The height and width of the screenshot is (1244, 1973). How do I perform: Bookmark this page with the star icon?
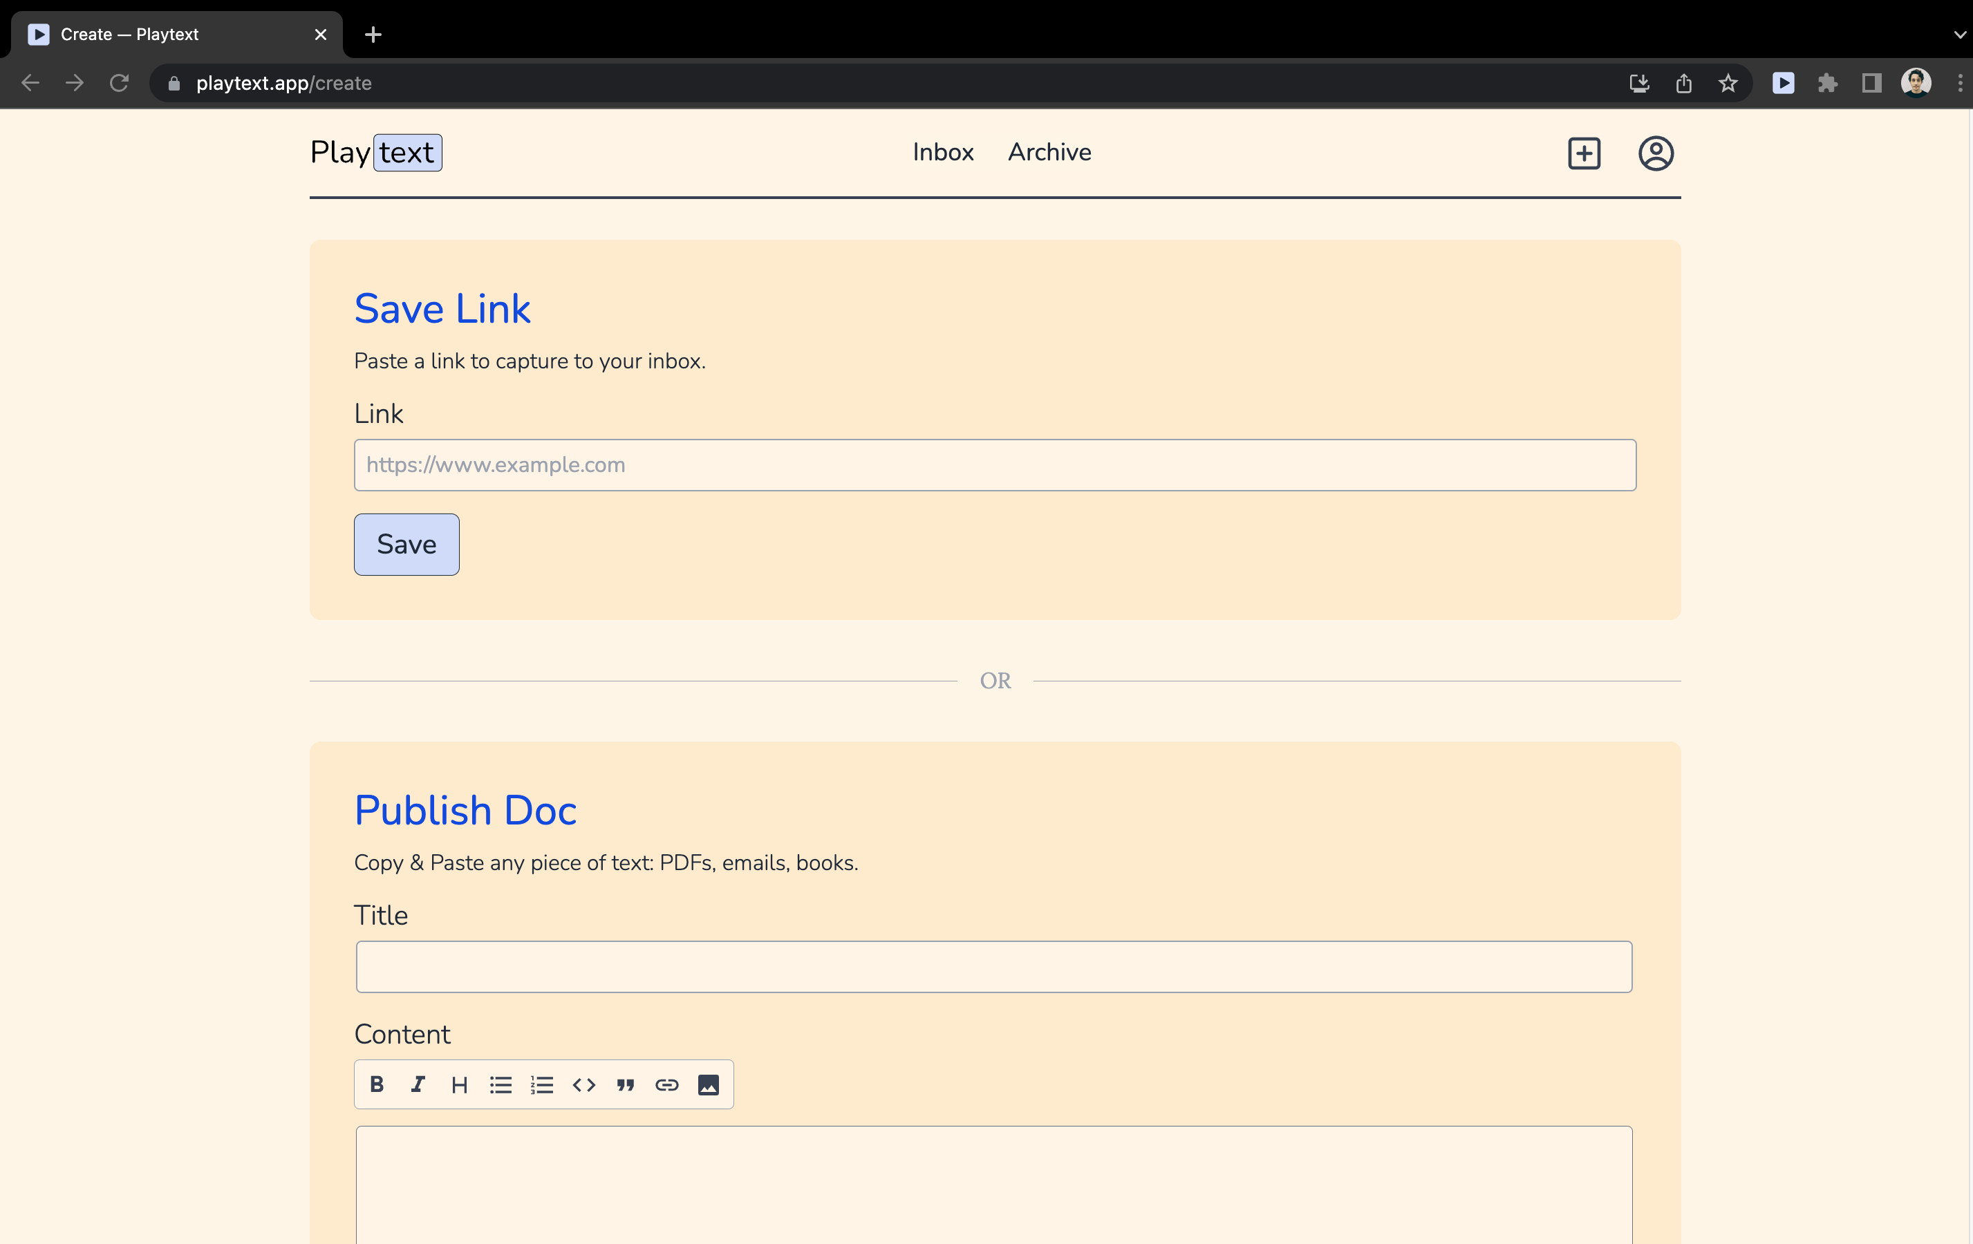(1728, 83)
